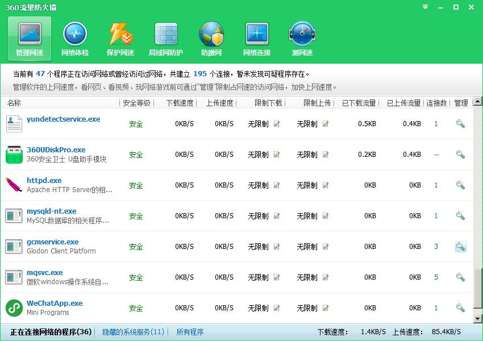Screen dimensions: 483x341
Task: Click the 195 connections count number
Action: [x=200, y=74]
